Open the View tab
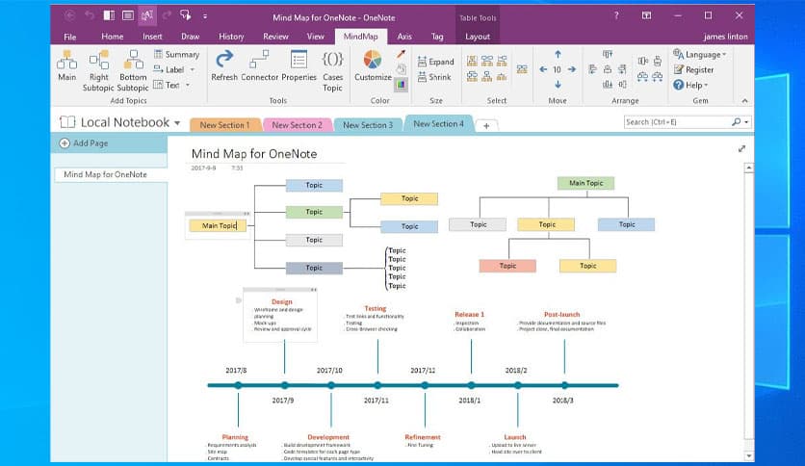 [315, 37]
